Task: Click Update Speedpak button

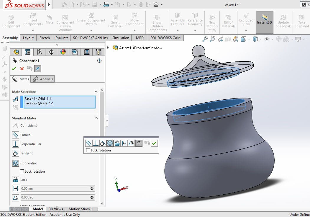Action: [283, 21]
